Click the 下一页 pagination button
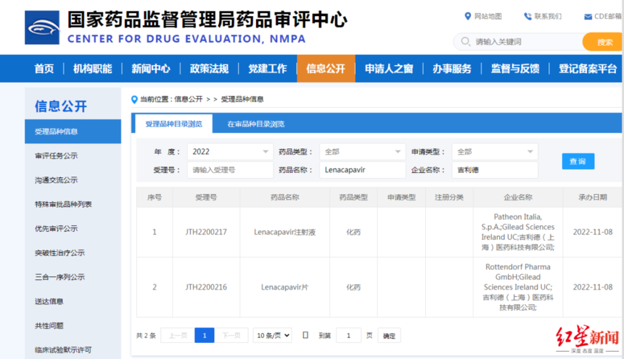624x359 pixels. coord(231,336)
